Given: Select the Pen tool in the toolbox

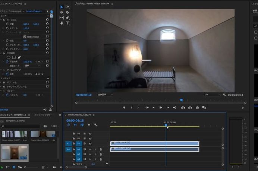Looking at the screenshot, I should click(67, 18).
